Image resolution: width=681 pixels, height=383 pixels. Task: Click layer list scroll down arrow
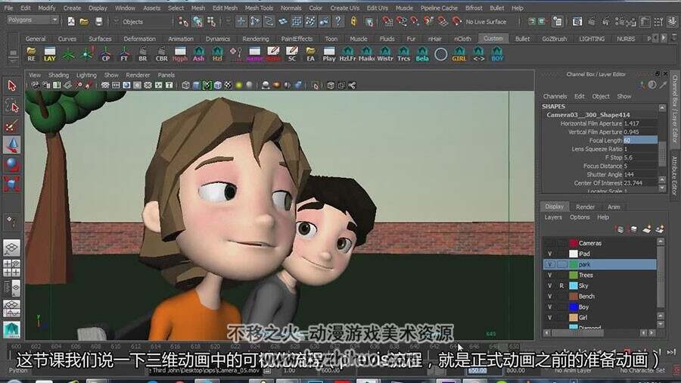coord(661,324)
